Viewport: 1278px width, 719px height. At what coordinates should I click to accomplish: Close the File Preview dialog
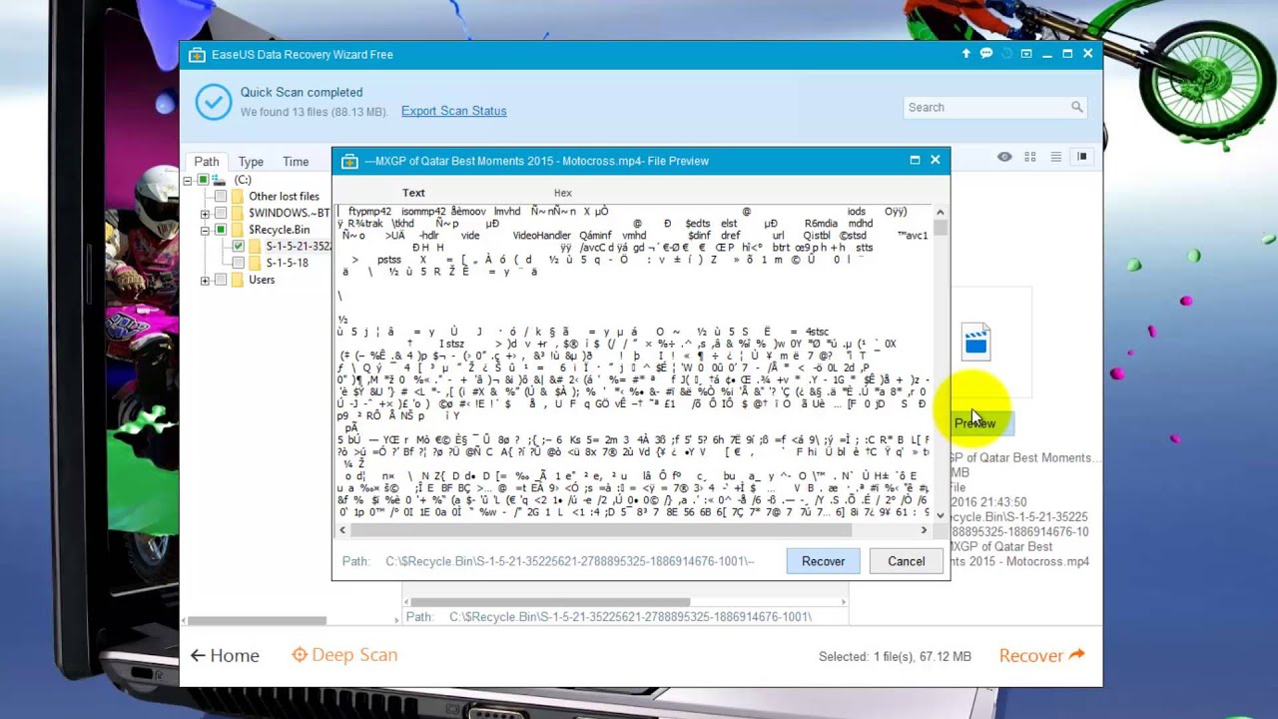[x=936, y=160]
